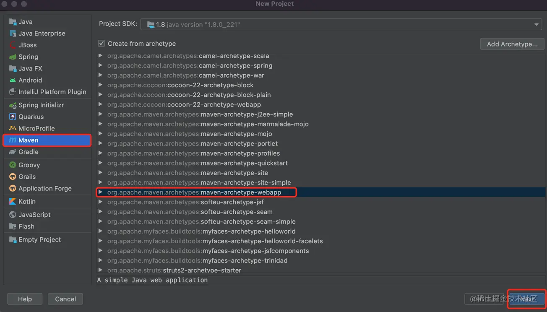
Task: Click the Application Forge icon
Action: tap(13, 189)
